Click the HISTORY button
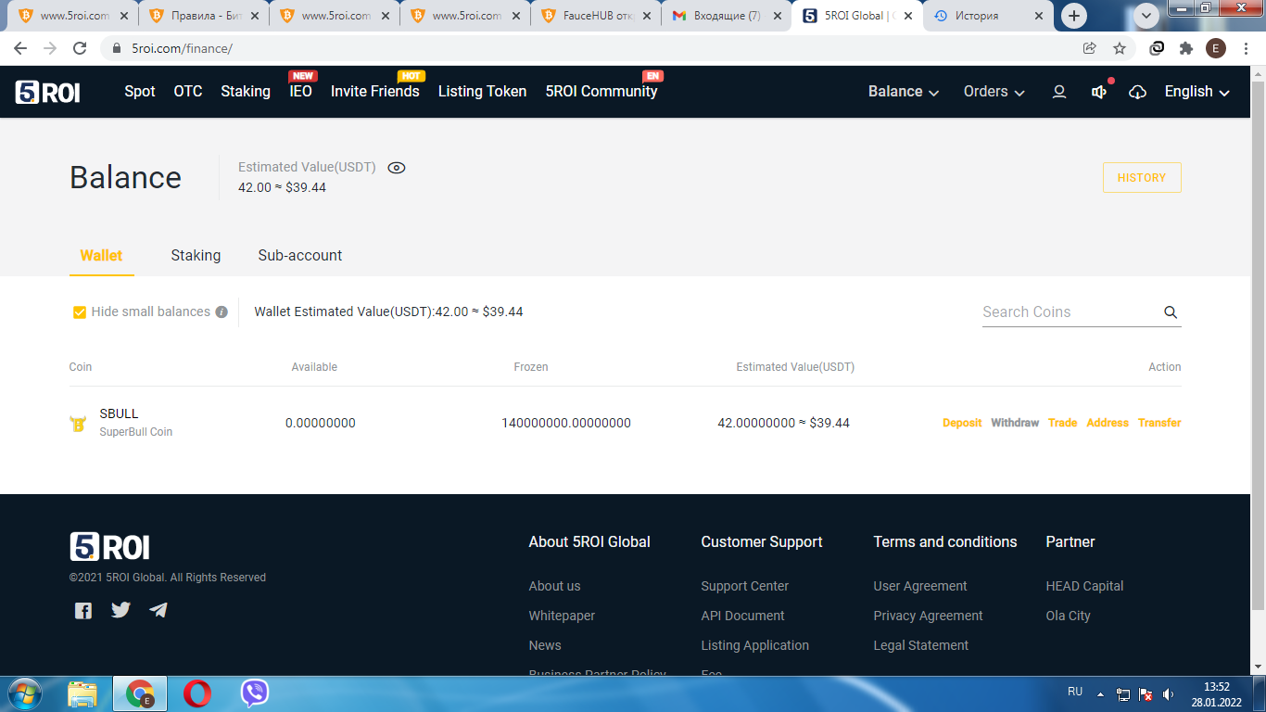The width and height of the screenshot is (1266, 712). pos(1142,178)
